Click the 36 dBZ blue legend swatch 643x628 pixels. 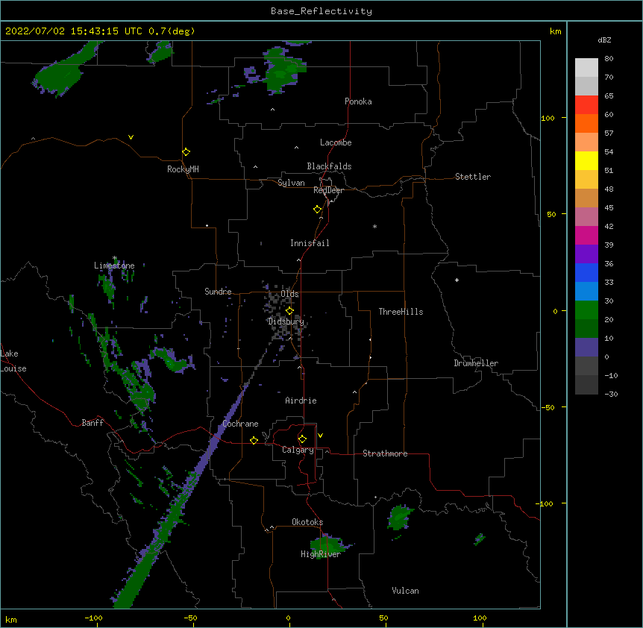(586, 272)
